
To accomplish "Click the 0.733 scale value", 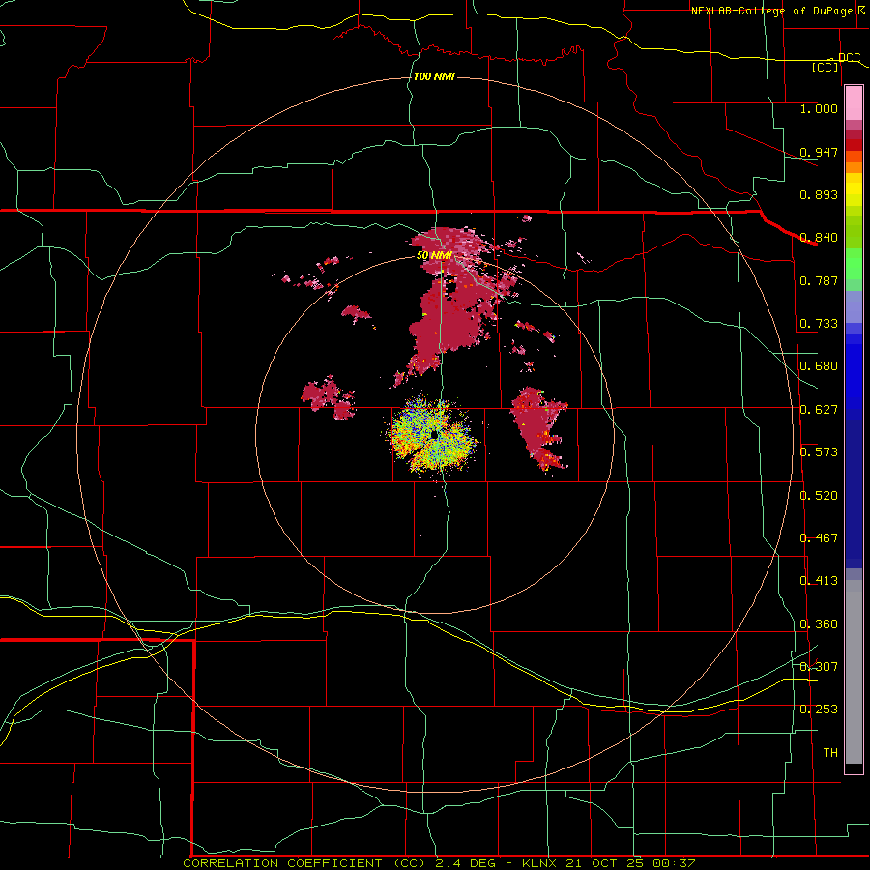I will pos(819,324).
